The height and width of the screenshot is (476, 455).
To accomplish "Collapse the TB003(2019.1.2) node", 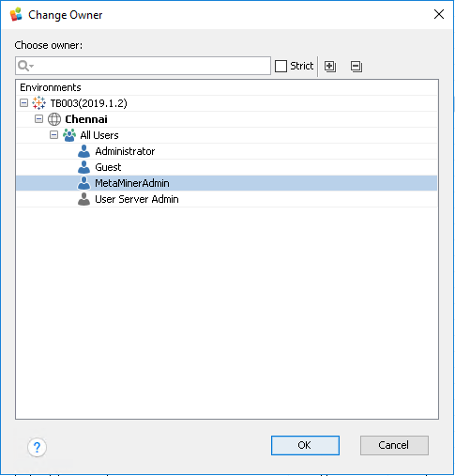I will [23, 103].
